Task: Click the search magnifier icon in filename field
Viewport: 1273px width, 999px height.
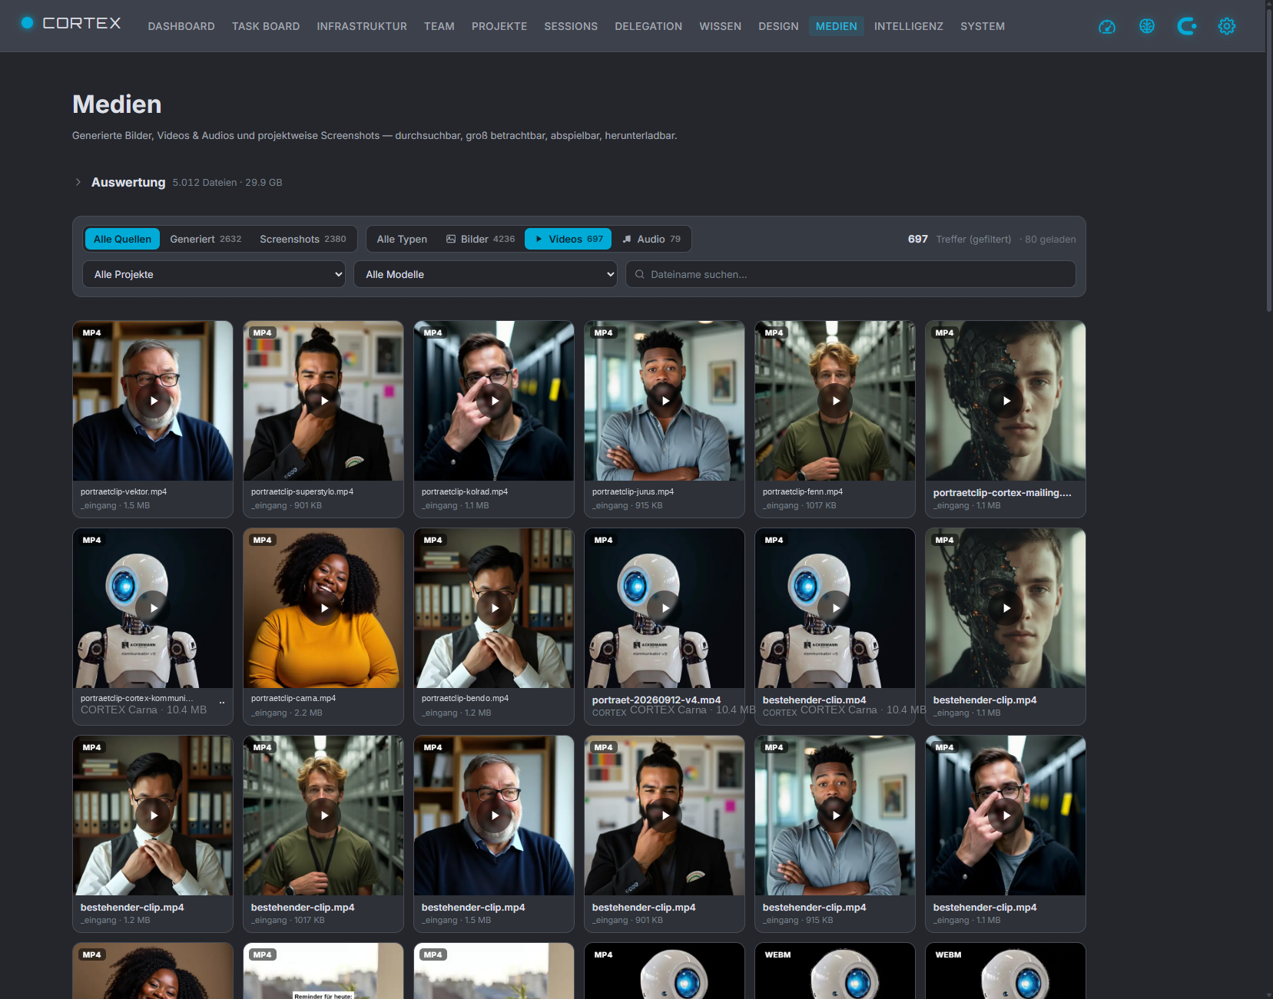Action: click(x=639, y=274)
